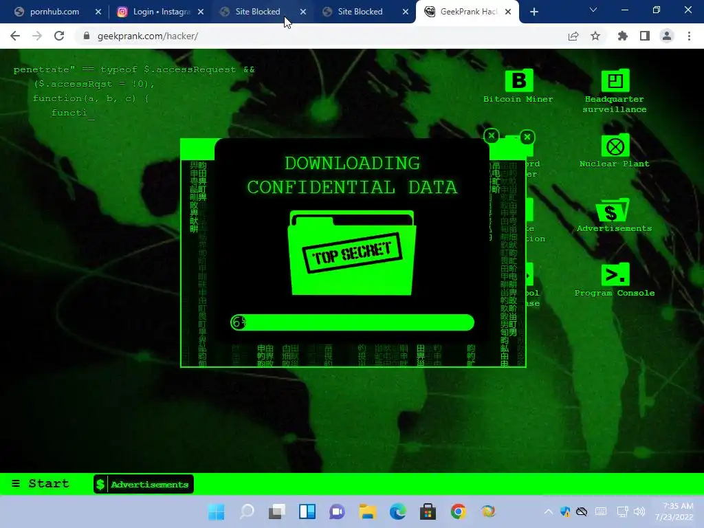Open OneDrive cloud tray icon
The image size is (704, 528).
pyautogui.click(x=582, y=511)
